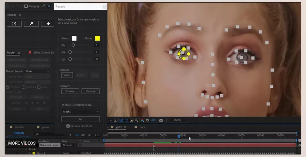Viewport: 306px width, 157px height.
Task: Take a snapshot with the camera icon
Action: pyautogui.click(x=161, y=120)
